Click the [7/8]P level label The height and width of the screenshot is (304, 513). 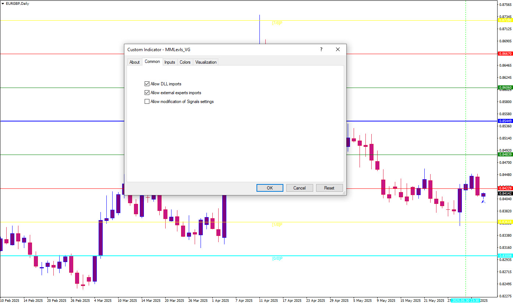click(277, 23)
